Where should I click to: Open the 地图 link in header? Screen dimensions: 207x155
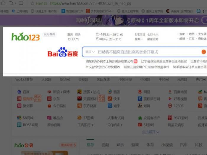pyautogui.click(x=192, y=34)
